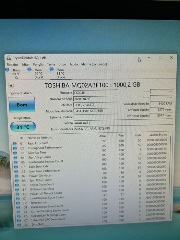Click status orb of Current Pending Sector Count row

(x=19, y=212)
